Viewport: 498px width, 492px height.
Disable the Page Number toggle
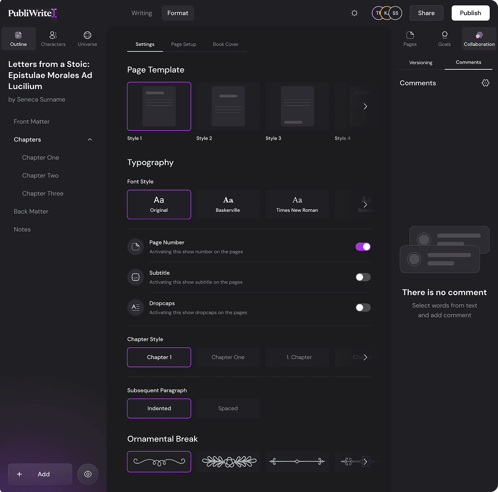coord(363,246)
